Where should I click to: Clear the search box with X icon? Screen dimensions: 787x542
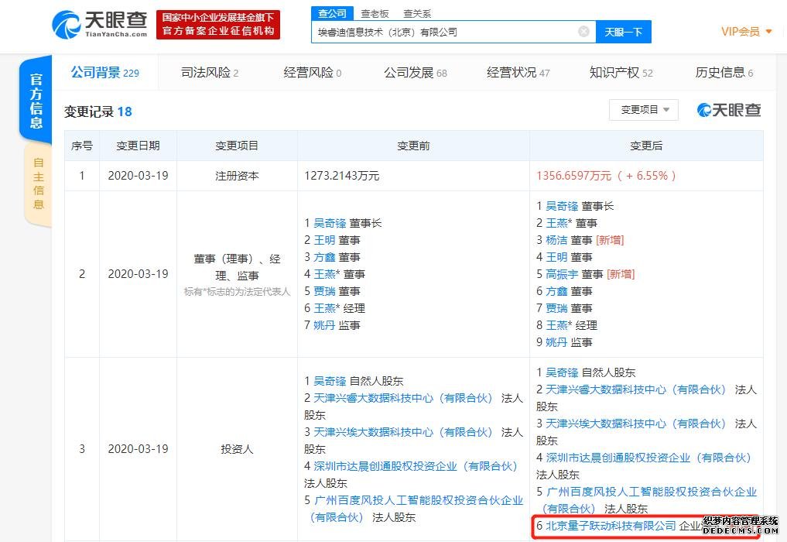tap(583, 32)
